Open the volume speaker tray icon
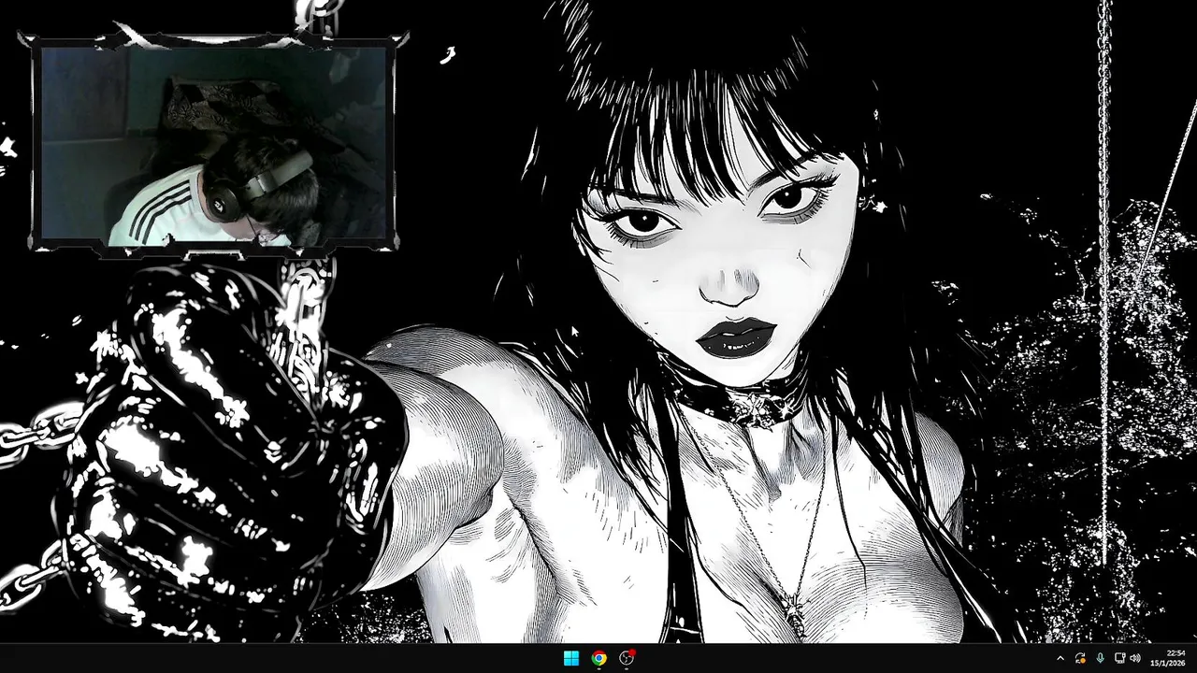1197x673 pixels. (1135, 658)
